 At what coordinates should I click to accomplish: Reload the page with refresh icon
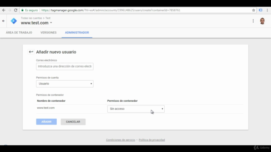click(x=16, y=10)
